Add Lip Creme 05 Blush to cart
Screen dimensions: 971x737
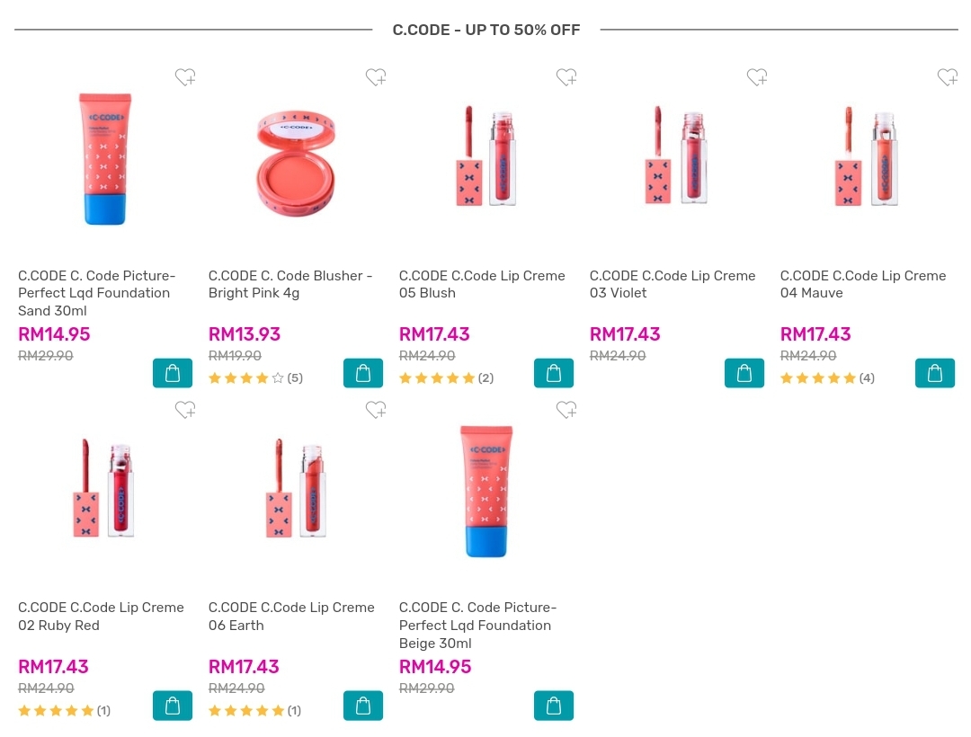554,373
